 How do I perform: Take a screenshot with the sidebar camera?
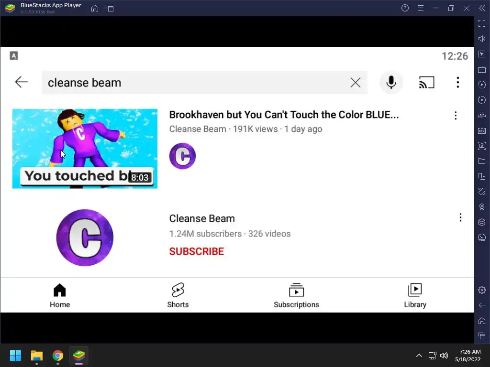click(x=482, y=146)
